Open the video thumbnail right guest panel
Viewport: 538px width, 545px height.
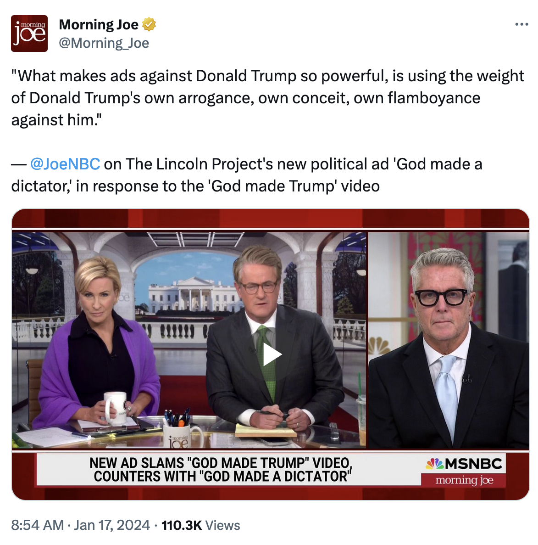coord(449,341)
